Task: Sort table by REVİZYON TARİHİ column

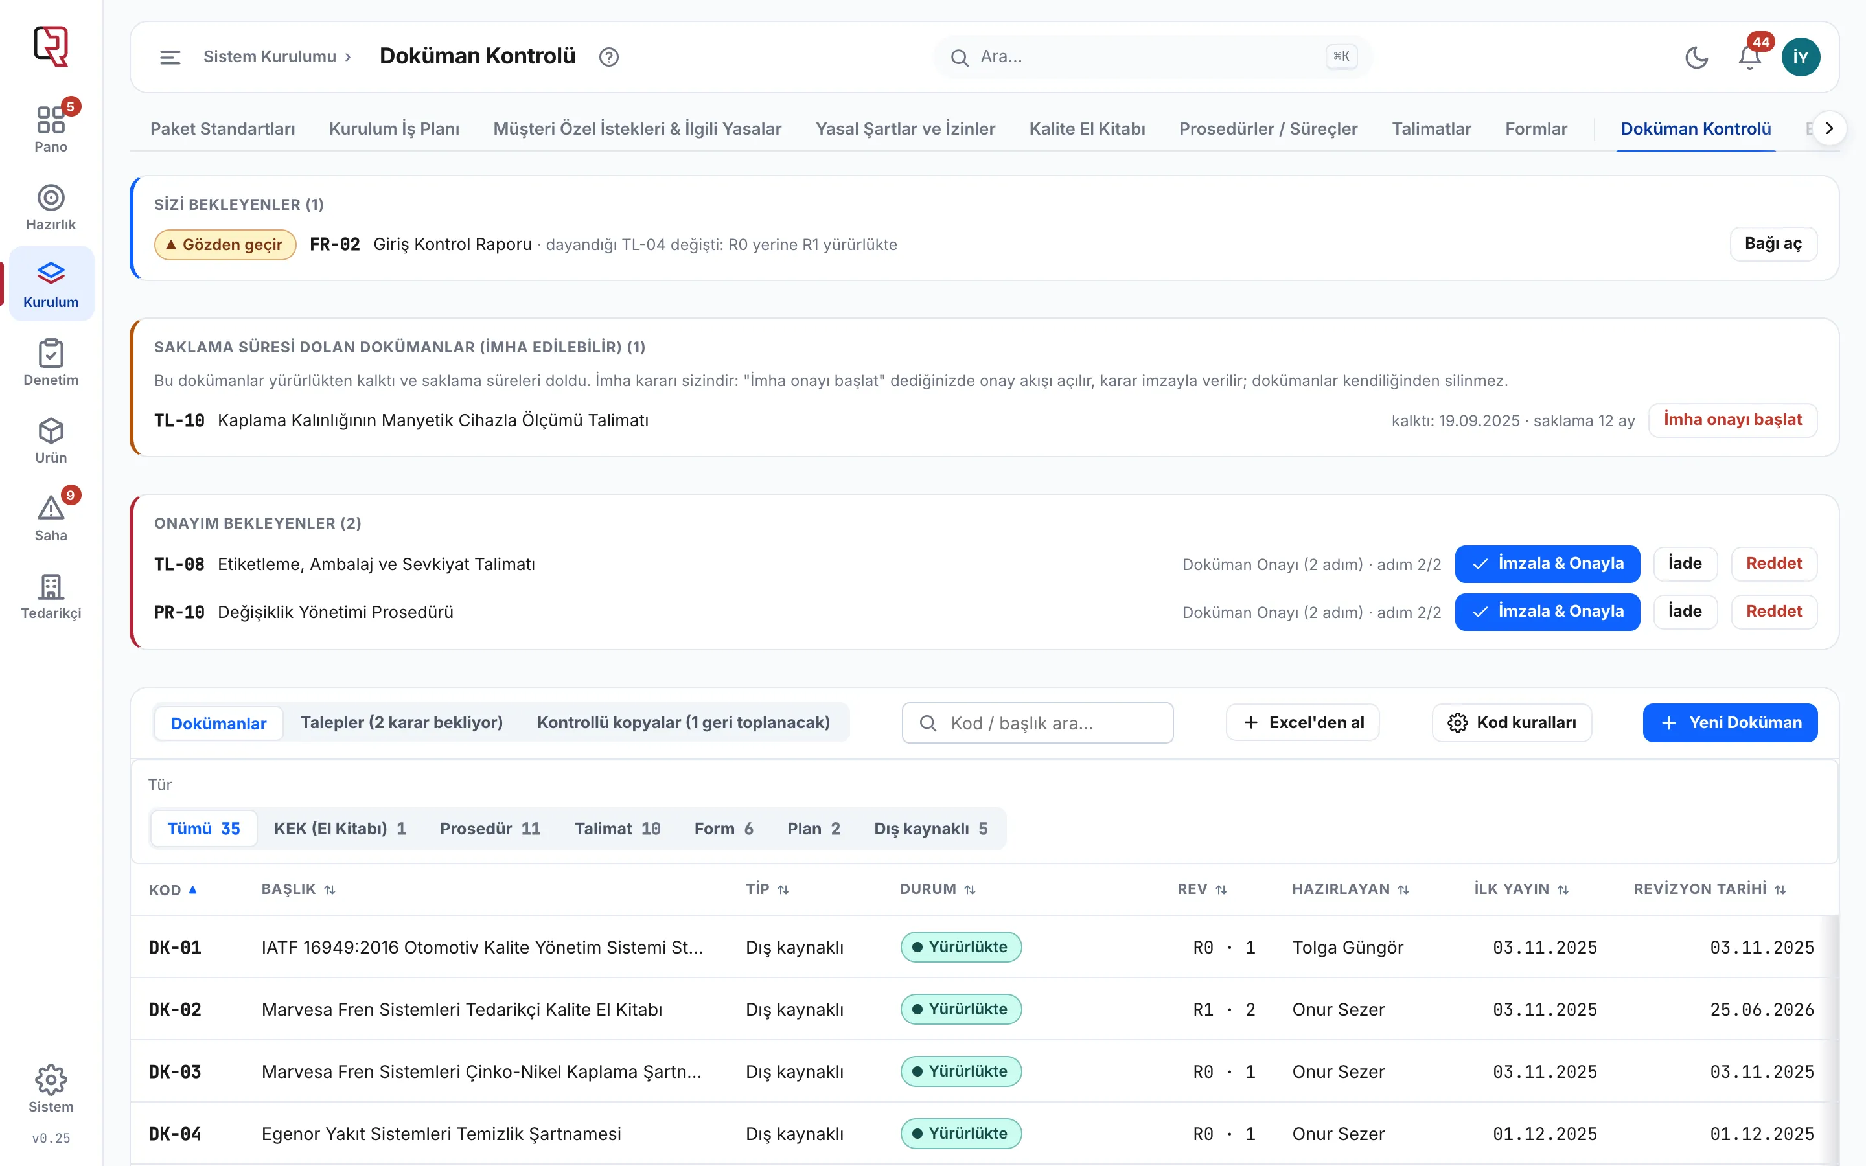Action: pos(1709,889)
